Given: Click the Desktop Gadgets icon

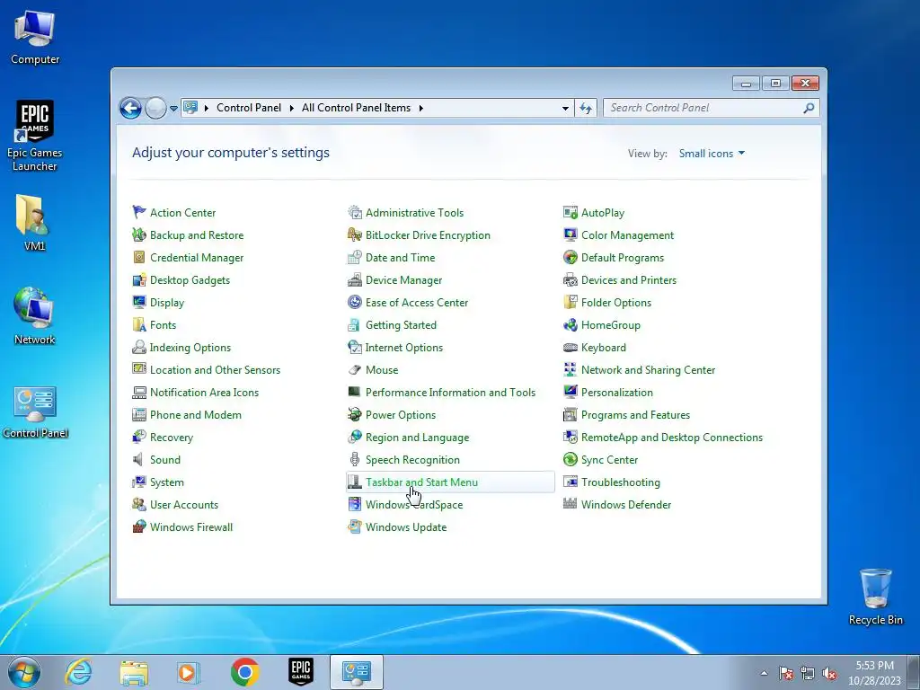Looking at the screenshot, I should pos(139,280).
